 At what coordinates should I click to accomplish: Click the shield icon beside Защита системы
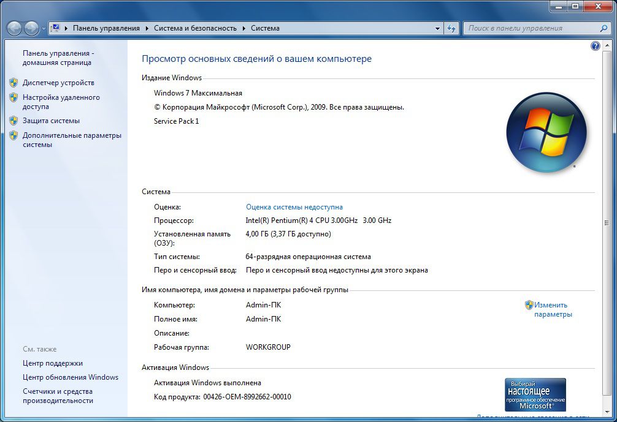[x=13, y=121]
